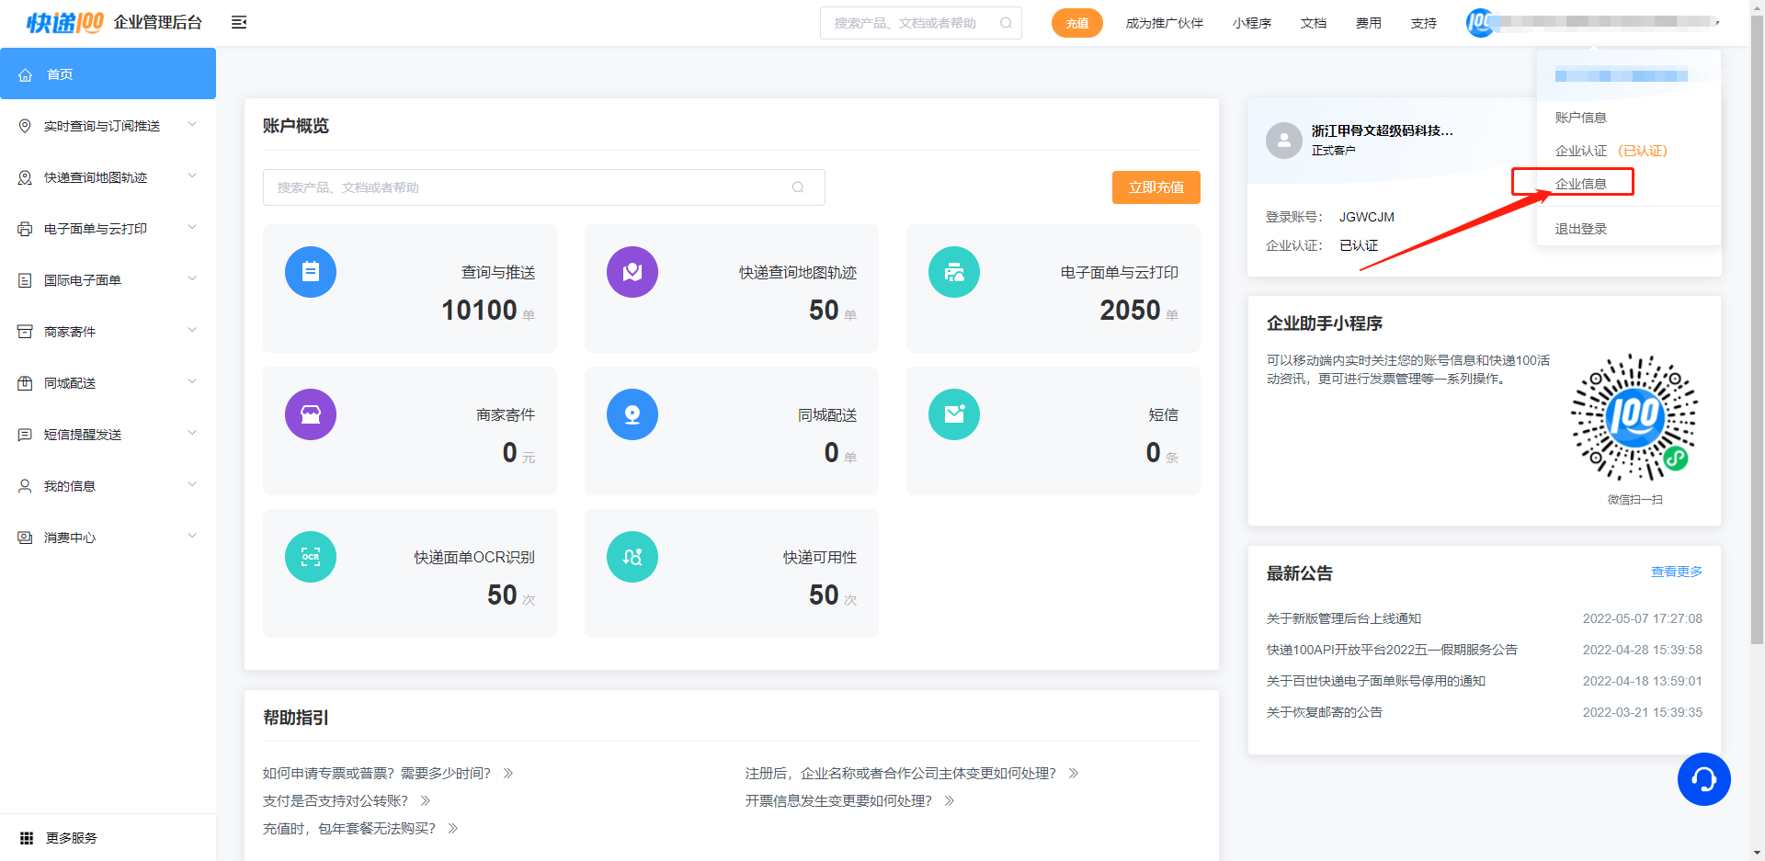Click the blue 查询与推送 clipboard icon
The height and width of the screenshot is (861, 1765).
[311, 272]
